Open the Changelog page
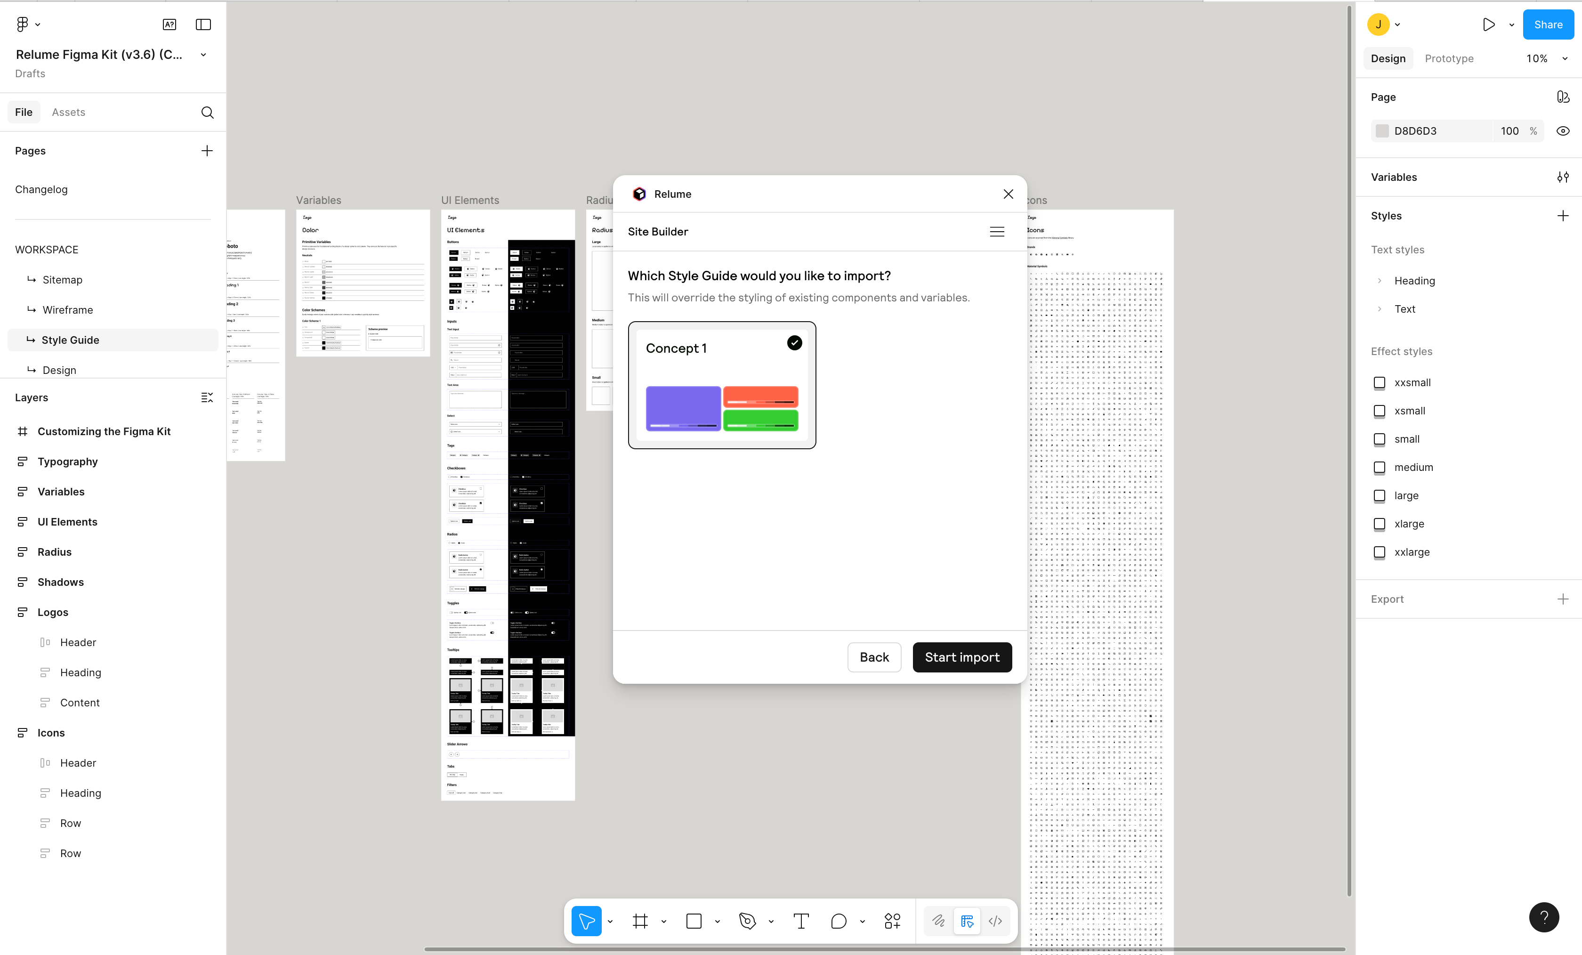The width and height of the screenshot is (1582, 955). click(x=41, y=189)
